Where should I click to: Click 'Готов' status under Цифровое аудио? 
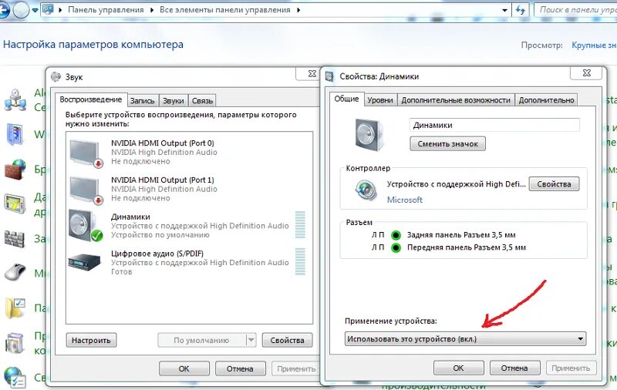(x=121, y=271)
